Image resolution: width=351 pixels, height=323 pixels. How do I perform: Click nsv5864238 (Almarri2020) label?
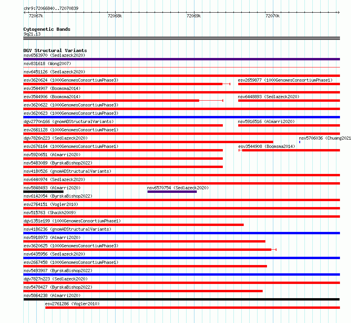click(52, 295)
